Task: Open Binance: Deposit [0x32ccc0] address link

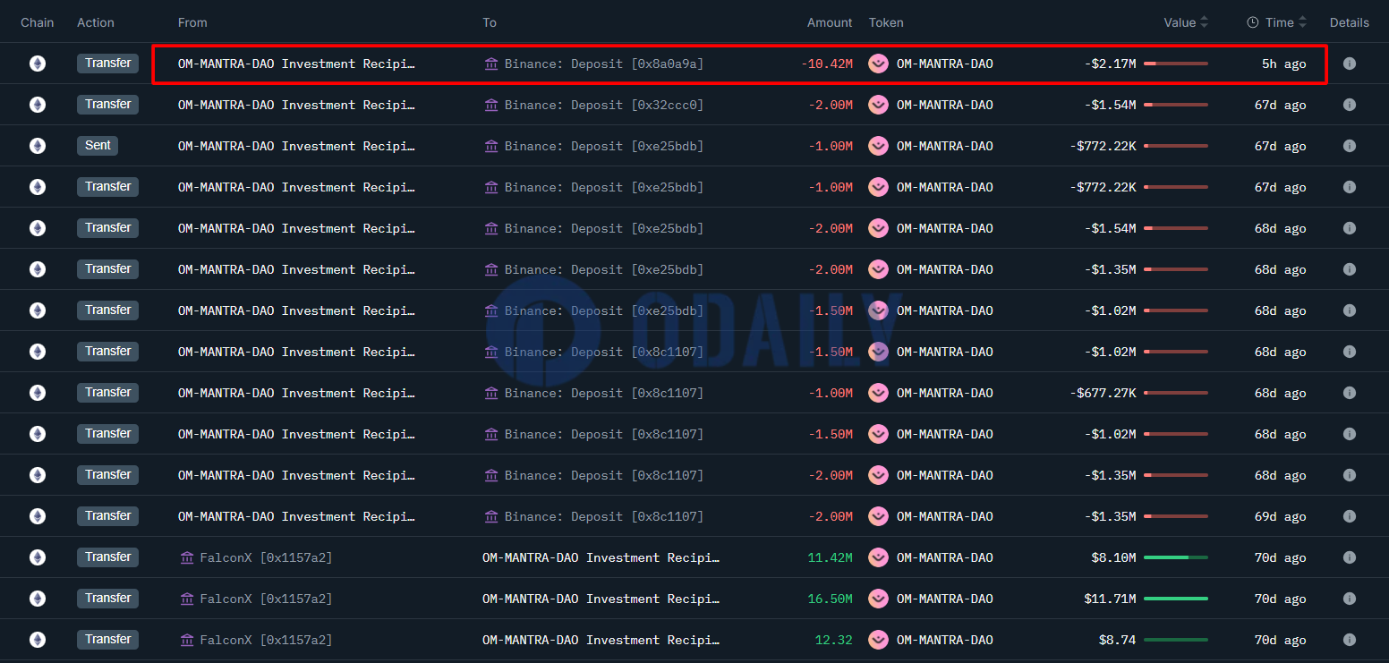Action: 604,105
